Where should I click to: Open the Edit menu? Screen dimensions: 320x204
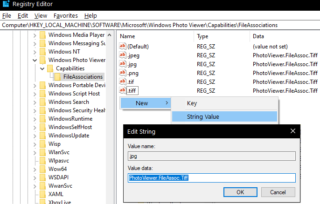tap(23, 15)
